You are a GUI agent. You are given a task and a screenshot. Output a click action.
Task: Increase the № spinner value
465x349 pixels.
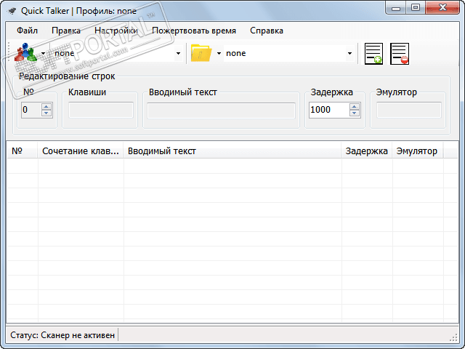46,107
